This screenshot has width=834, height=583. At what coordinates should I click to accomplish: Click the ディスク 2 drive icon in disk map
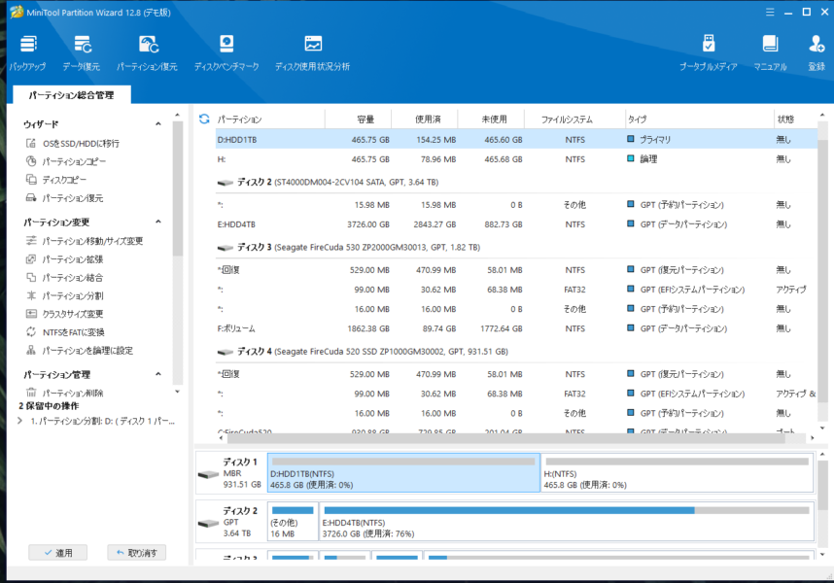coord(208,524)
